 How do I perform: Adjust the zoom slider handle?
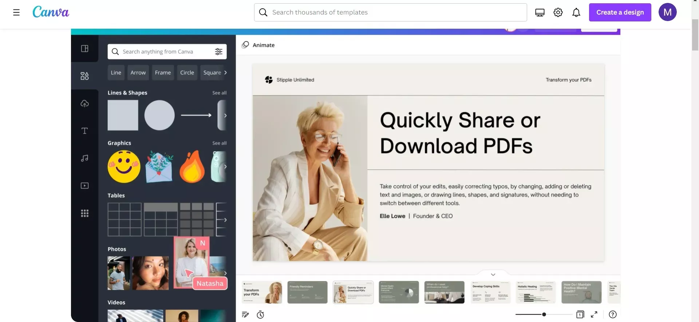pyautogui.click(x=544, y=314)
